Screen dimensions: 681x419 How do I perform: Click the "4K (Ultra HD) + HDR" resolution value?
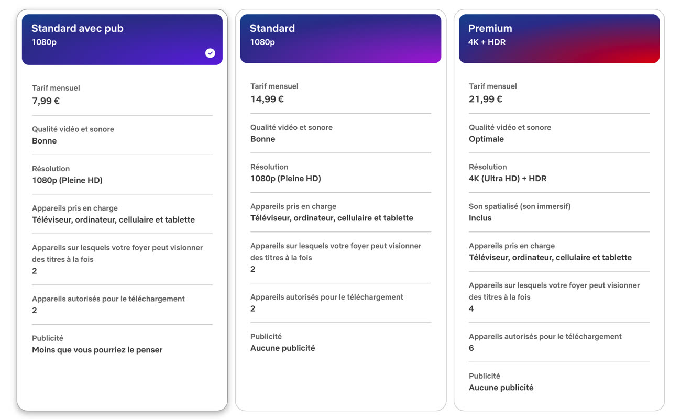pyautogui.click(x=508, y=178)
